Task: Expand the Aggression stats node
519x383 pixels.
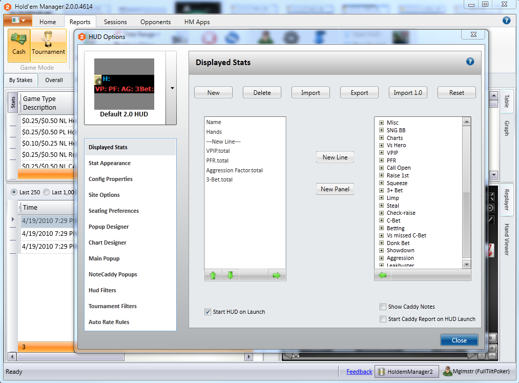Action: coord(381,258)
